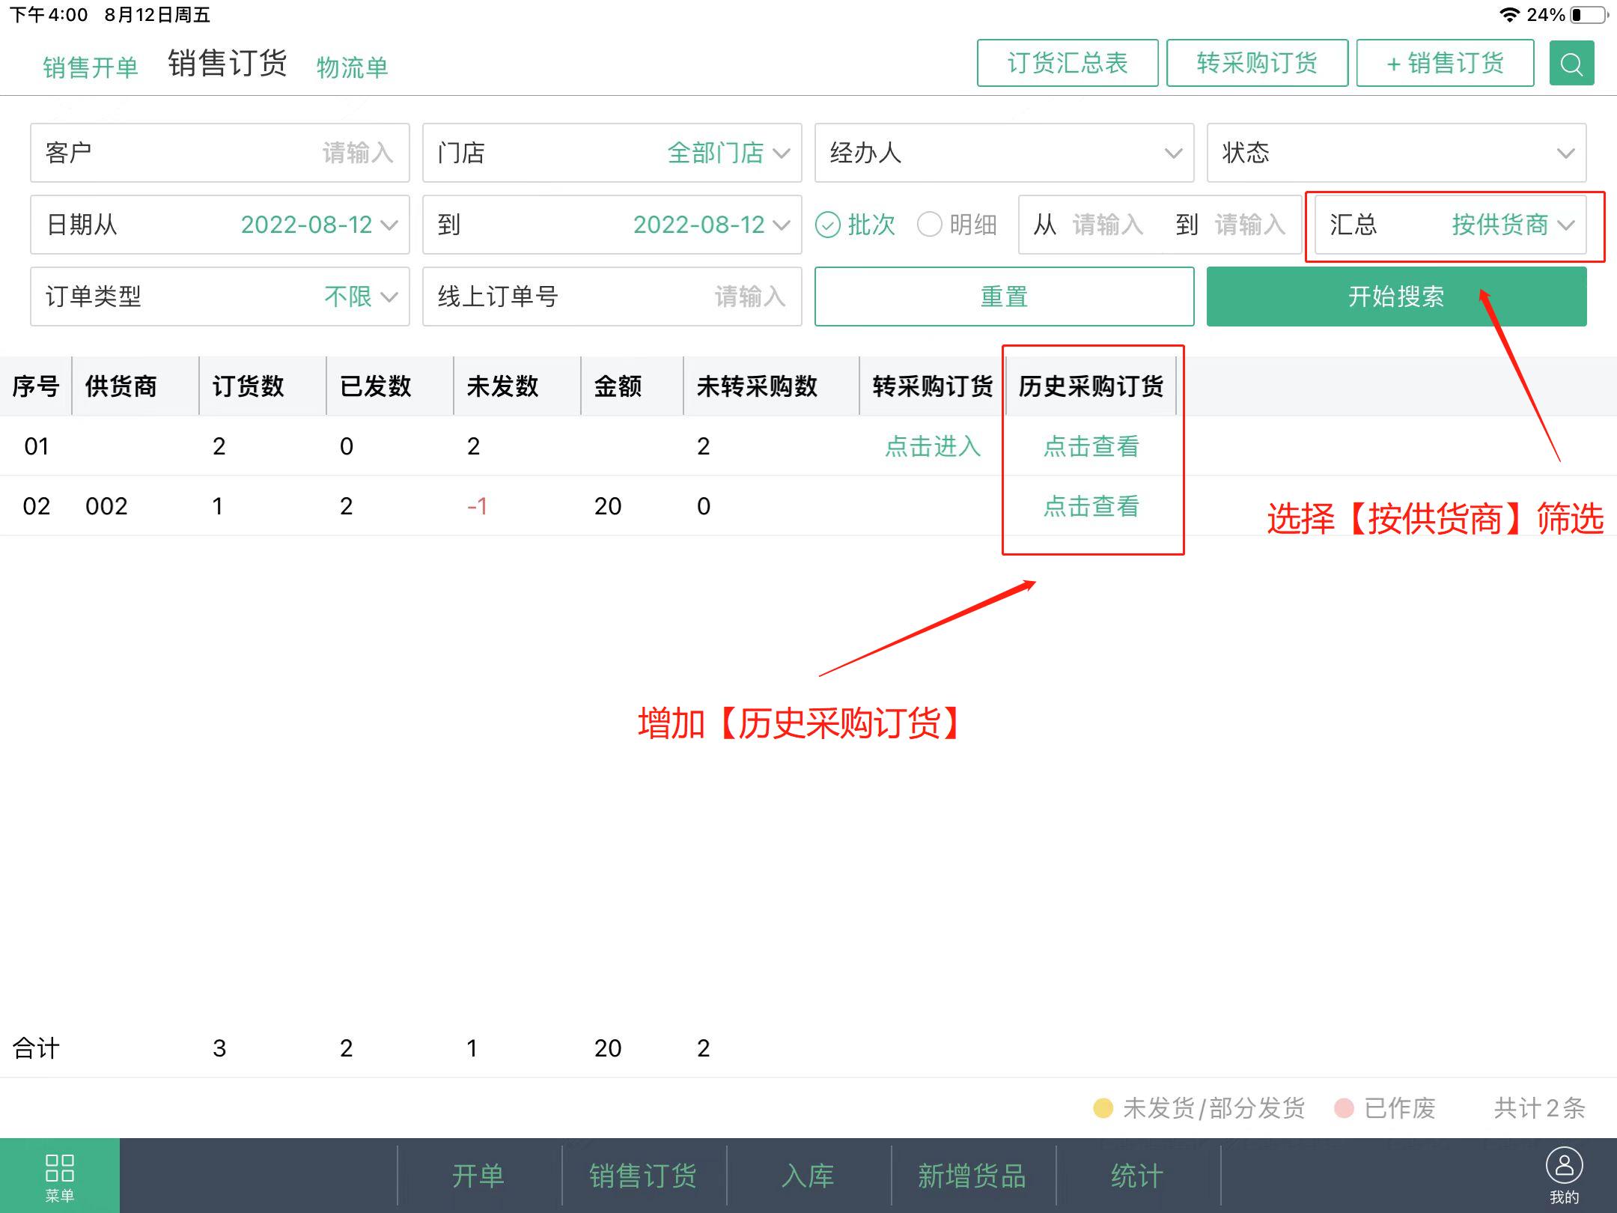Click 点击查看 in row 01

pyautogui.click(x=1091, y=446)
